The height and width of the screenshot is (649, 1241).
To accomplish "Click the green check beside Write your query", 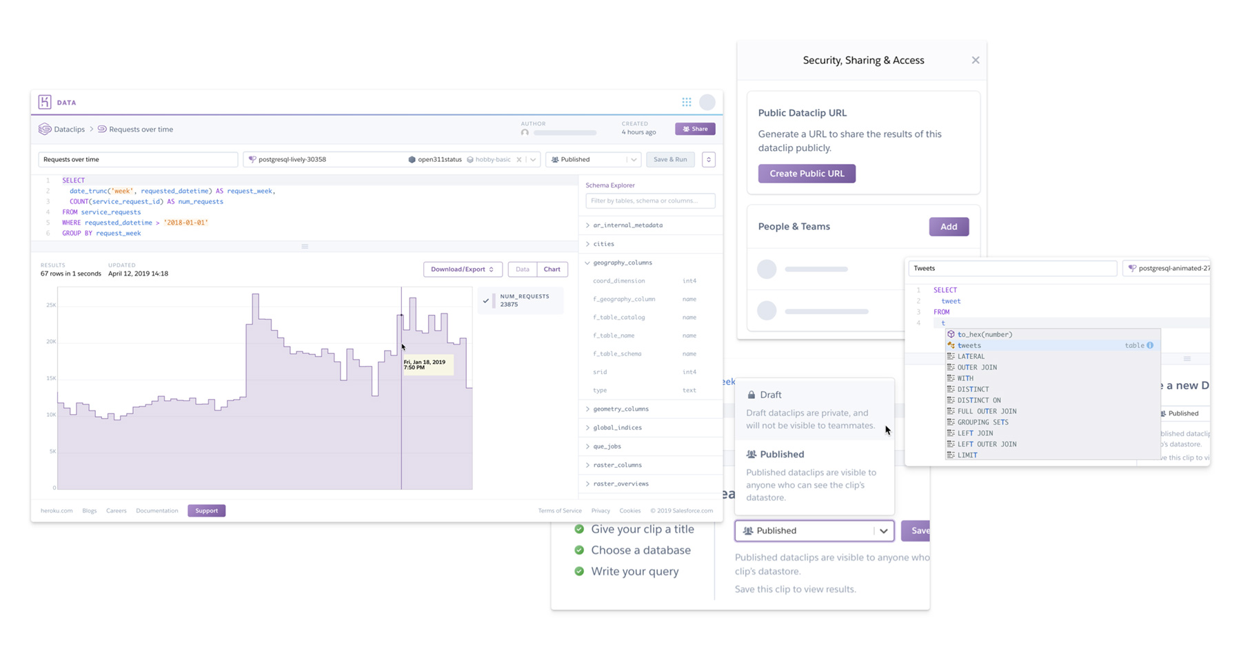I will tap(579, 571).
